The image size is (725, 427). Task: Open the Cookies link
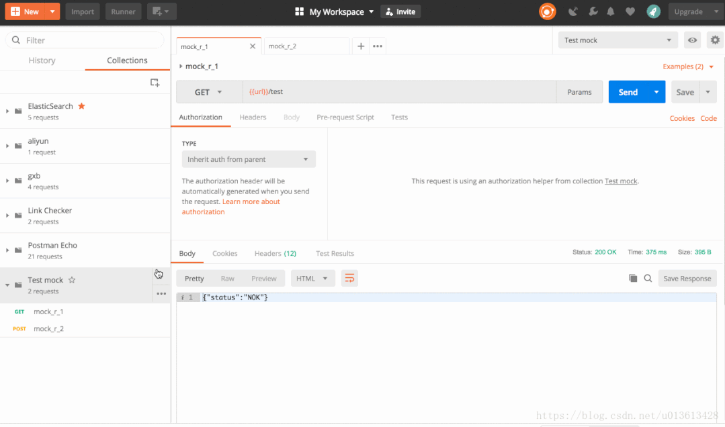click(682, 118)
